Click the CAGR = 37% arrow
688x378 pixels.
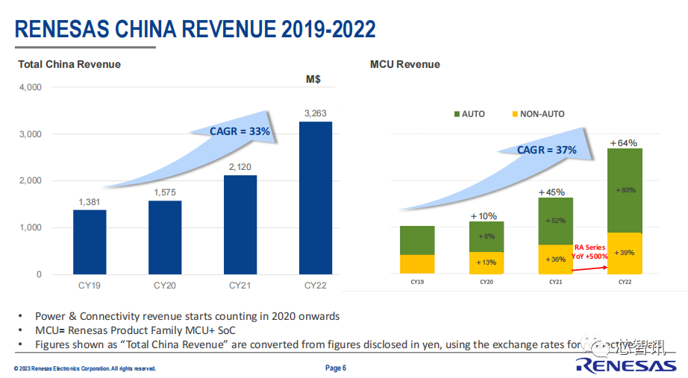(x=495, y=168)
